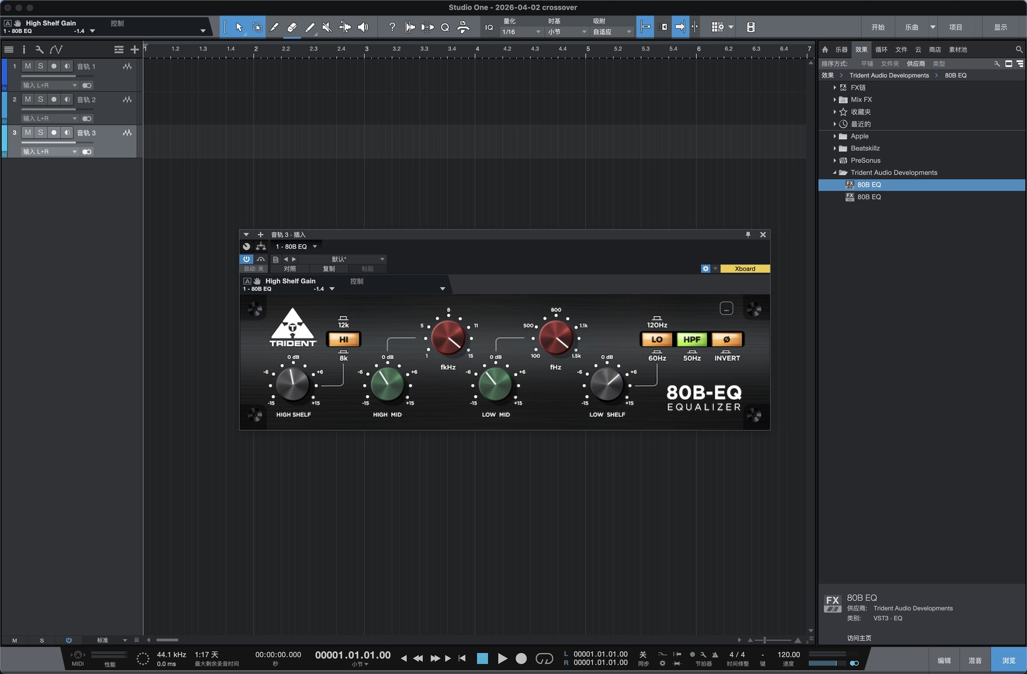Select the Paint (pencil) tool
Viewport: 1027px width, 674px height.
pyautogui.click(x=310, y=27)
